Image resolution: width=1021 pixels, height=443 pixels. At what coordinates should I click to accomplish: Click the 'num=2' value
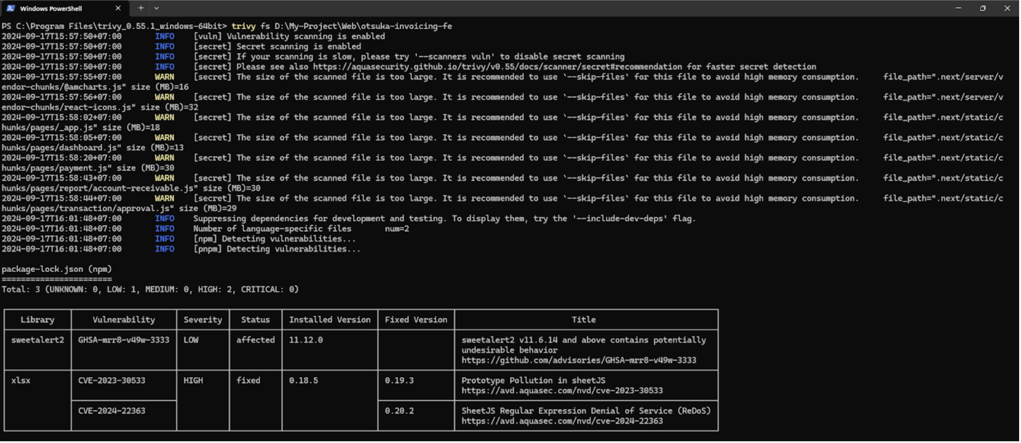click(397, 229)
